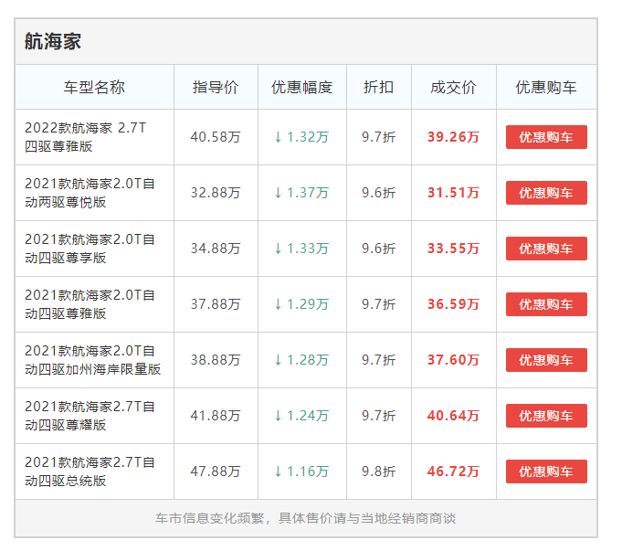
Task: Click transaction price 46.72万
Action: pyautogui.click(x=453, y=472)
